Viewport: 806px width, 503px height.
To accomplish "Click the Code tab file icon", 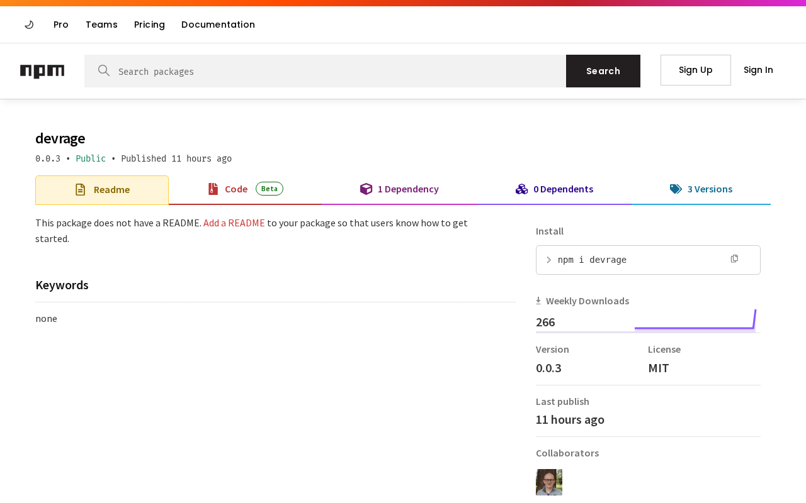I will pyautogui.click(x=213, y=189).
